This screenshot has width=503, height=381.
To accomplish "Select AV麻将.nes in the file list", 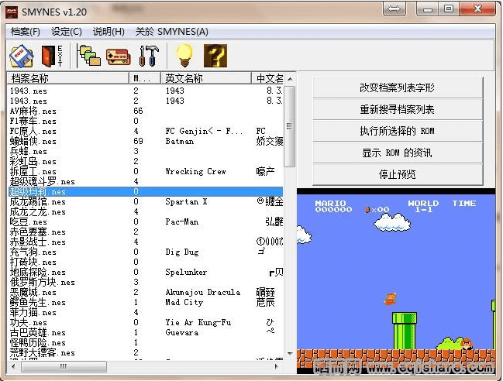I will coord(33,112).
